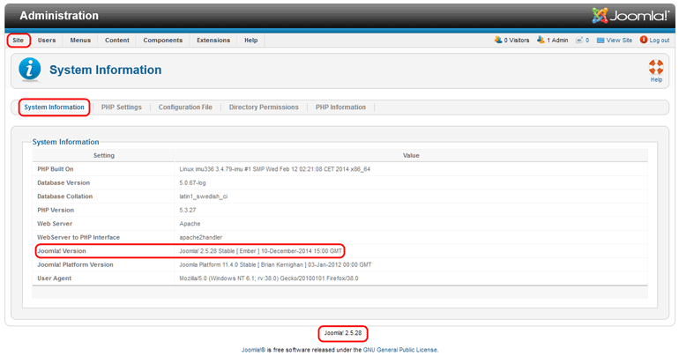Click the User Agent row label
679x356 pixels.
(54, 278)
